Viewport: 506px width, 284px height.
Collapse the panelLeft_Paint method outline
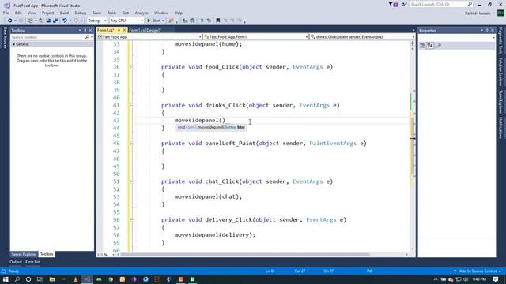coord(132,144)
